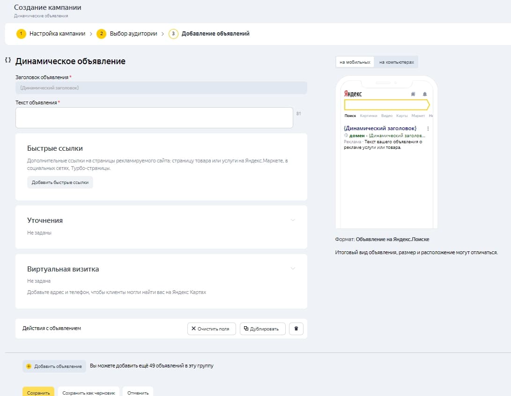Go to Настройка кампании step
This screenshot has width=511, height=396.
(x=57, y=34)
